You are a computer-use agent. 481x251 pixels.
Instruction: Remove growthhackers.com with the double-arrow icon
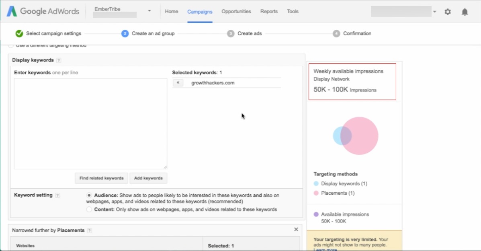[178, 83]
